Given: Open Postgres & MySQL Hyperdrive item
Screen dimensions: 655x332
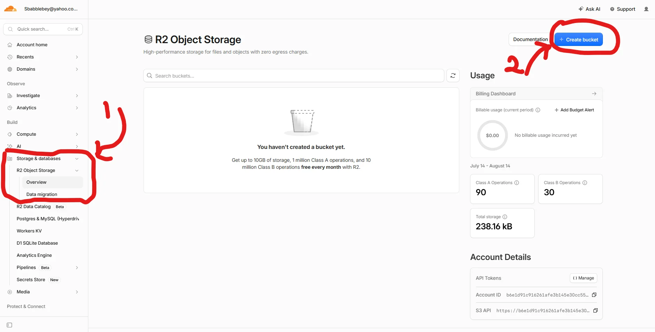Looking at the screenshot, I should click(48, 219).
